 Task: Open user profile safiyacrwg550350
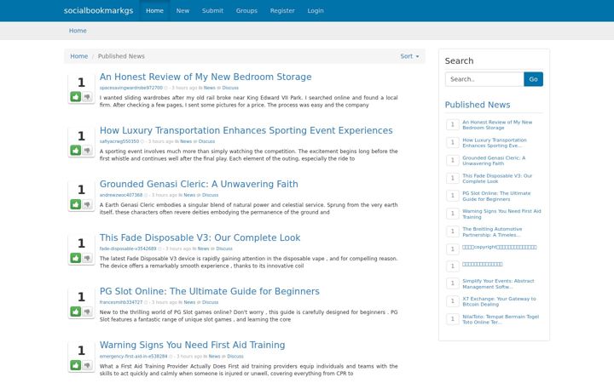point(119,141)
